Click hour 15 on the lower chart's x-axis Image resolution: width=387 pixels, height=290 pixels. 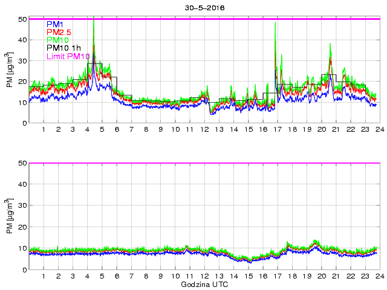[x=249, y=276]
